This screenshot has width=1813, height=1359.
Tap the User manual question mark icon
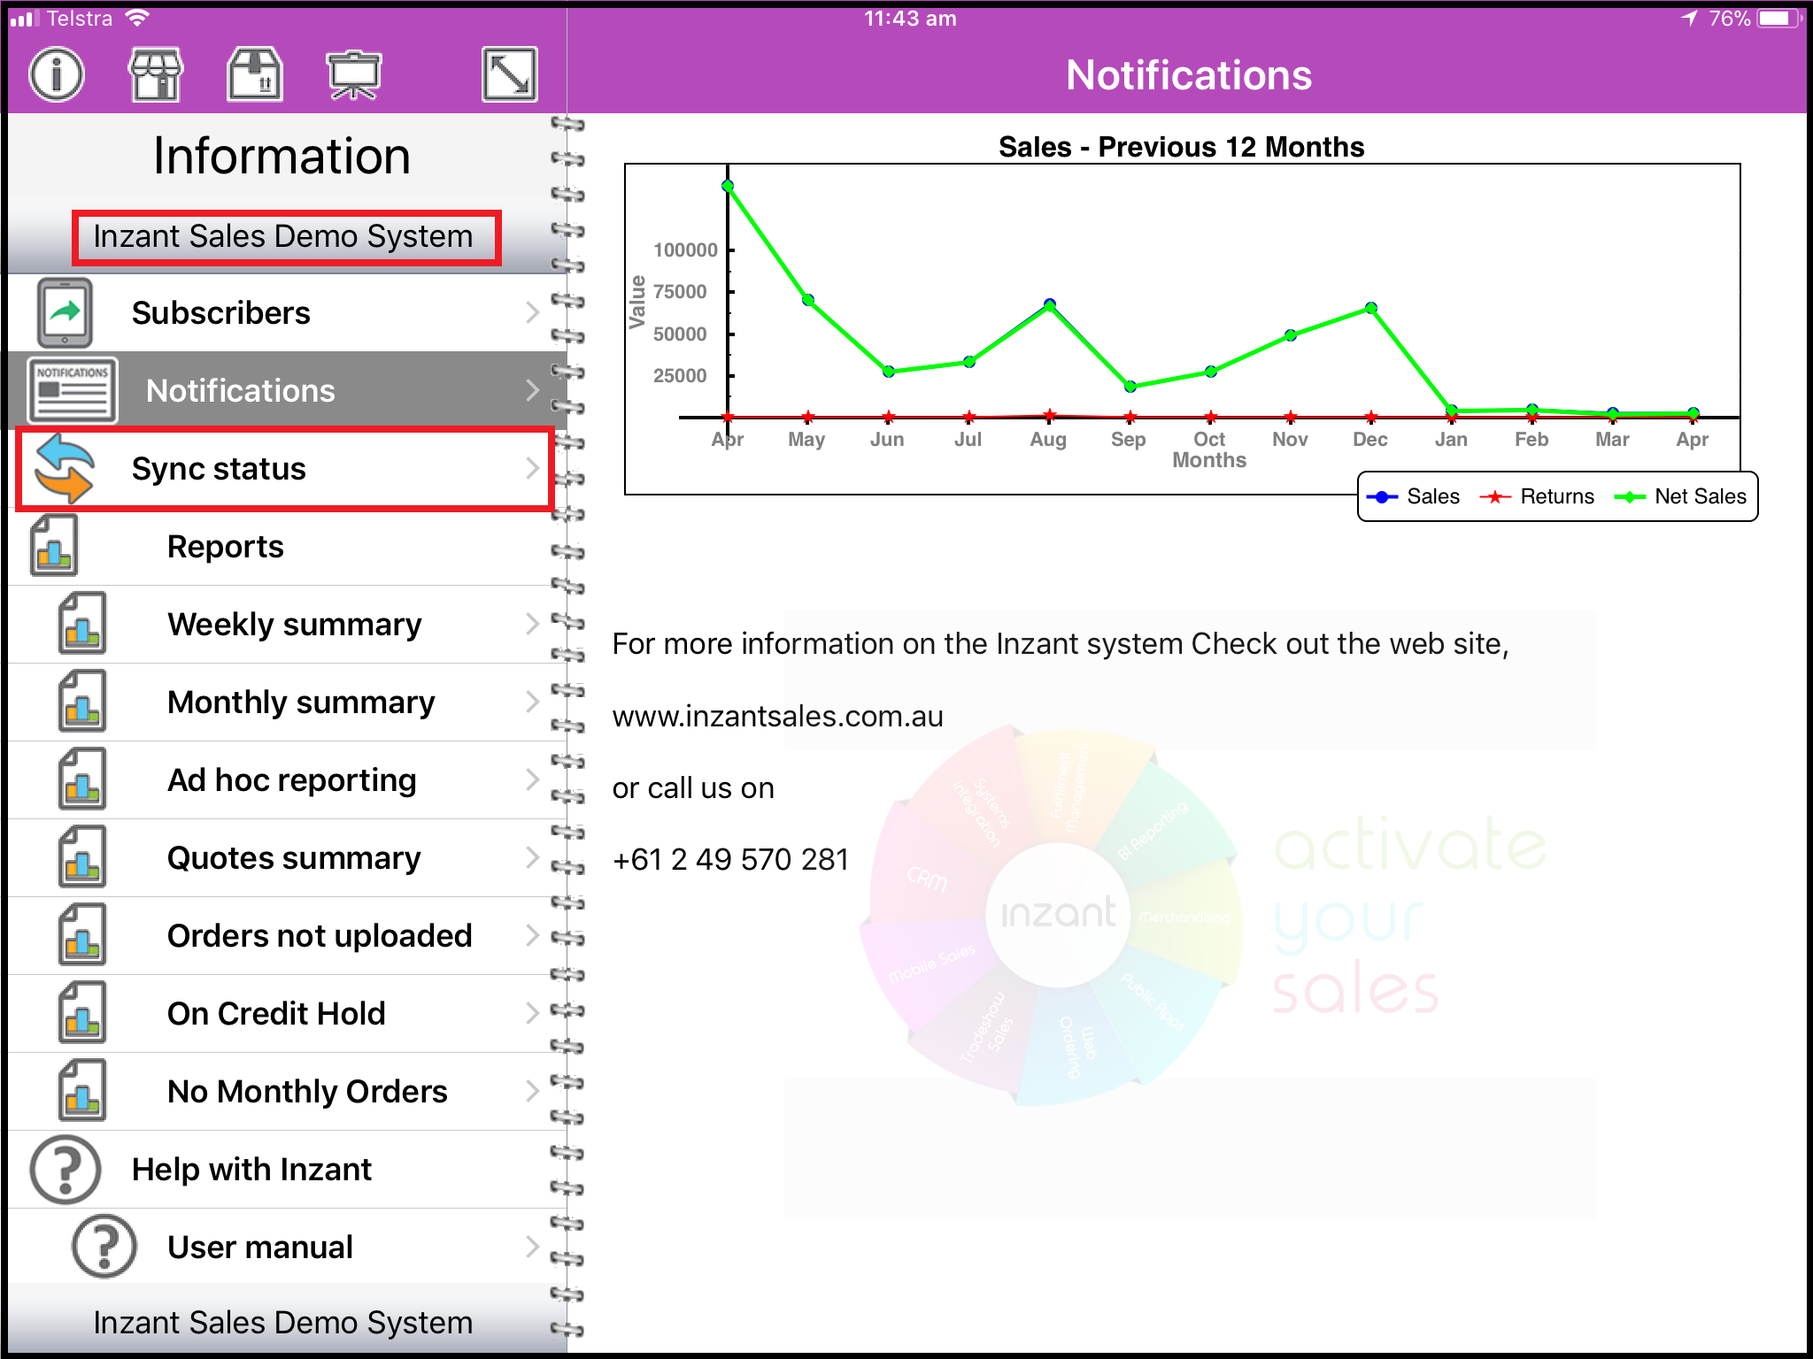104,1247
